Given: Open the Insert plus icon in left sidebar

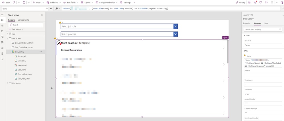Looking at the screenshot, I should (2, 26).
